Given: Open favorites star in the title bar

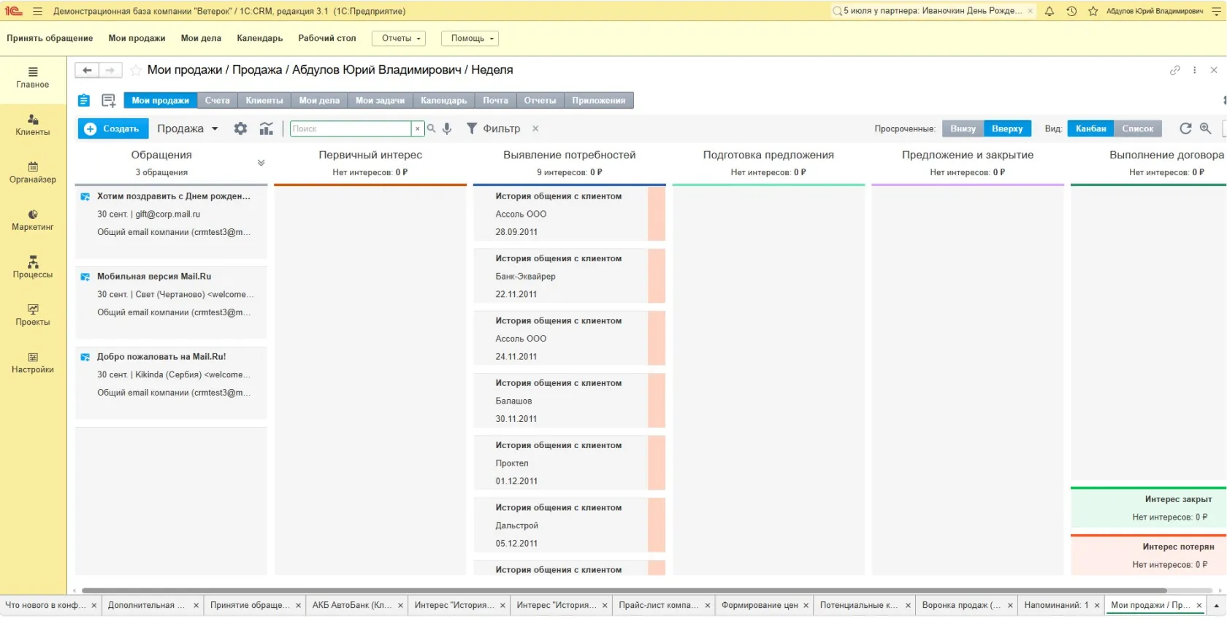Looking at the screenshot, I should tap(1093, 11).
